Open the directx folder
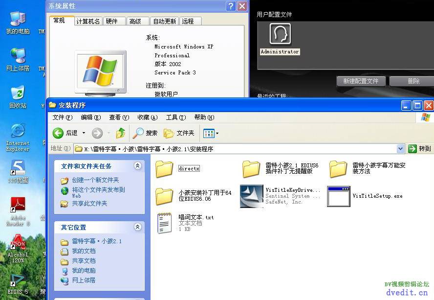The width and height of the screenshot is (434, 300). click(165, 169)
